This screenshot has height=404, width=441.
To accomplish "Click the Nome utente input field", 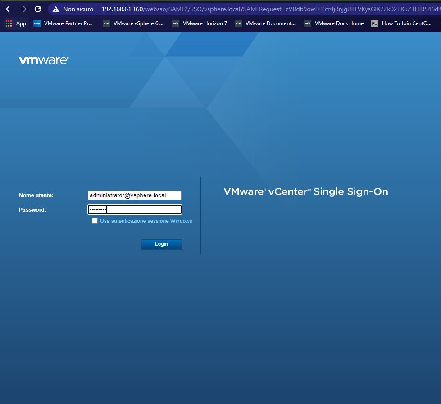I will [x=134, y=195].
